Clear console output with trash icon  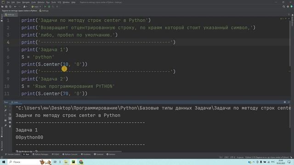[10, 126]
